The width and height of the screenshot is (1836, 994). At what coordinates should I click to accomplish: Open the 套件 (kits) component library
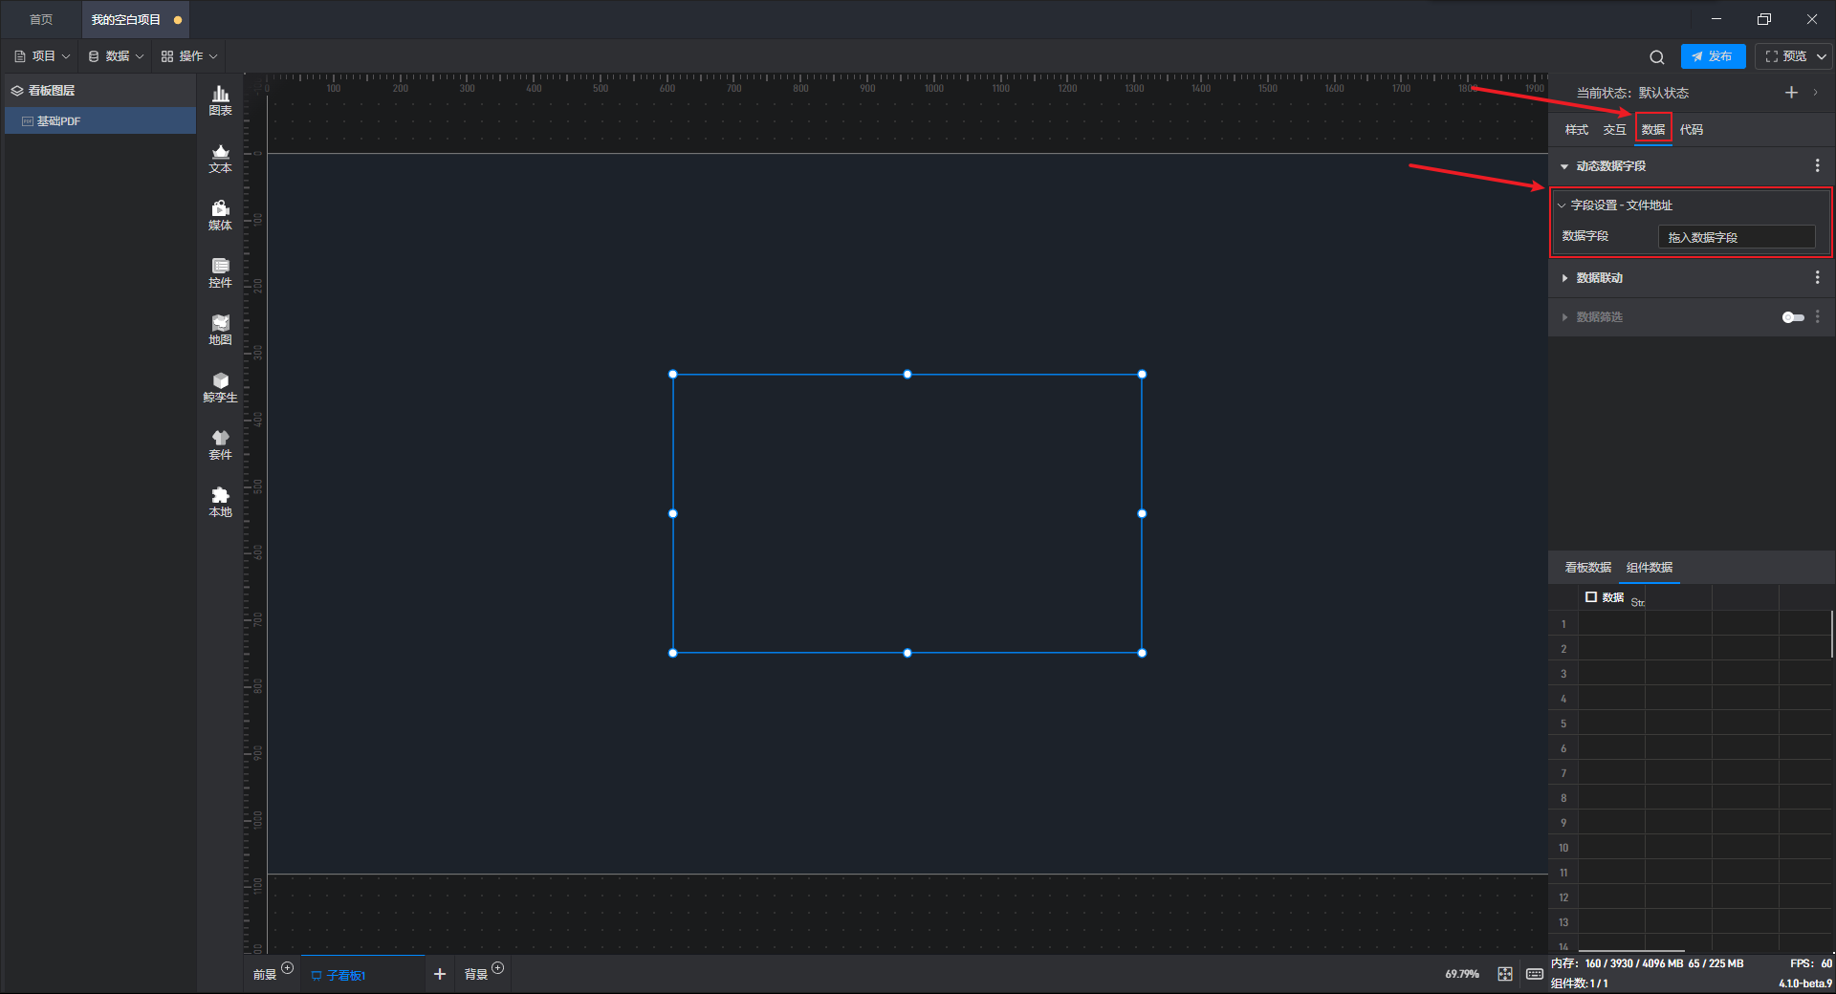pos(220,444)
